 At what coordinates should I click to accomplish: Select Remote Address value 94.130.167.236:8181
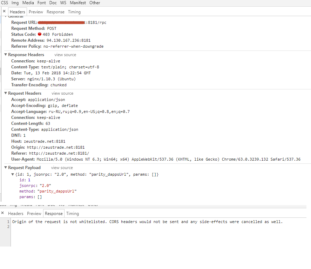(68, 40)
